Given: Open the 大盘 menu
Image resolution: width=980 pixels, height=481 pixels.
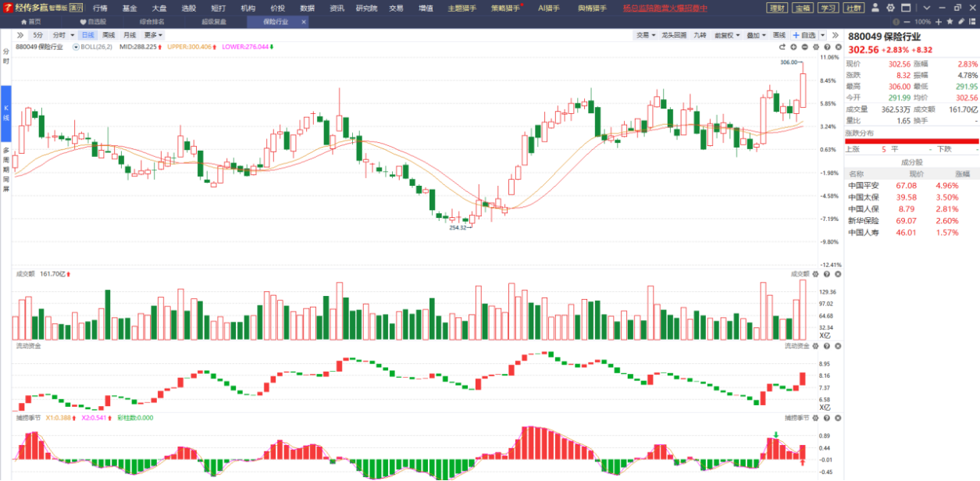Looking at the screenshot, I should click(x=159, y=8).
